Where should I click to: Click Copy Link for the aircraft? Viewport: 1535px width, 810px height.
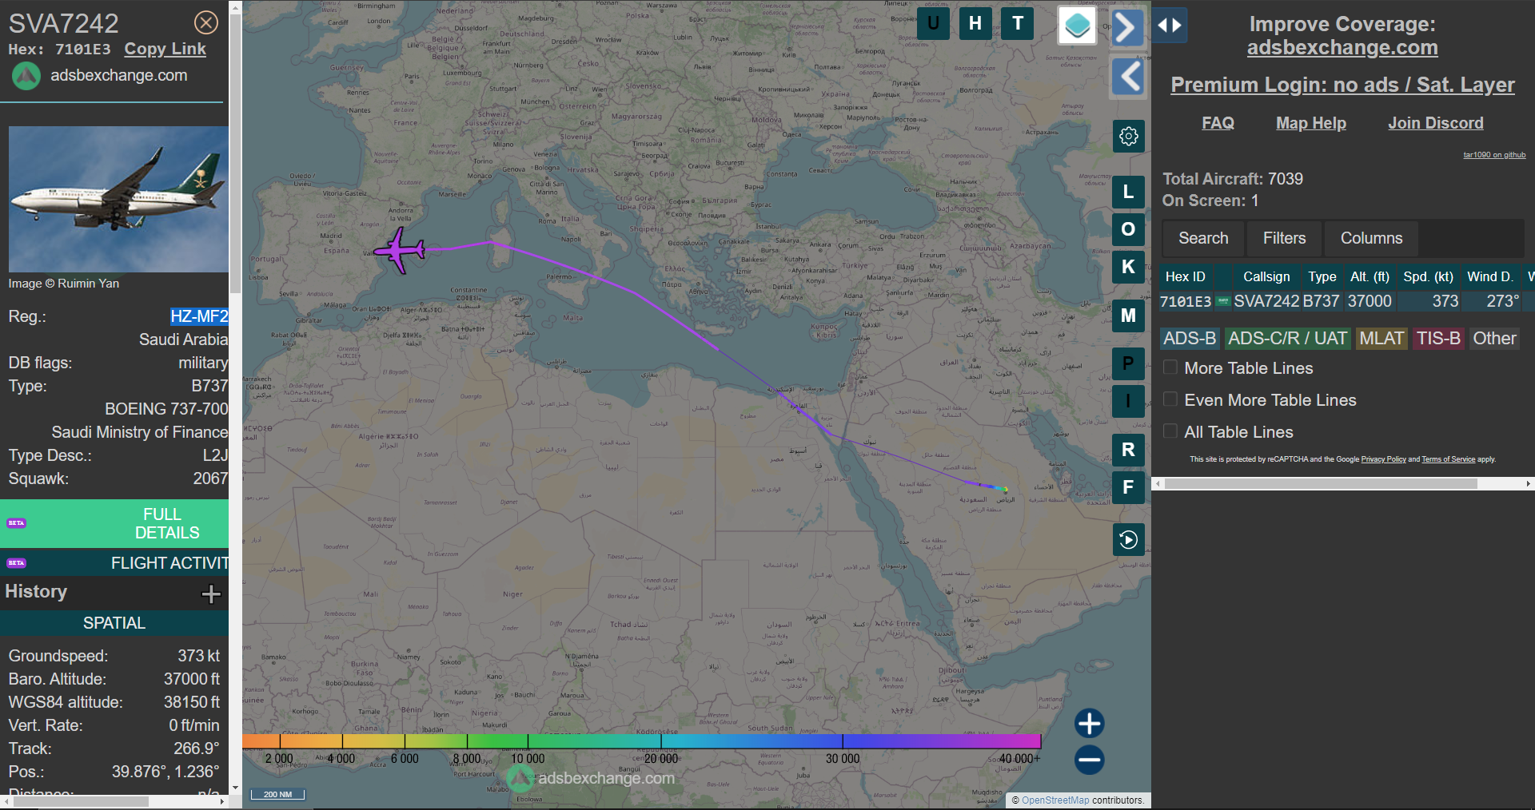pyautogui.click(x=165, y=49)
